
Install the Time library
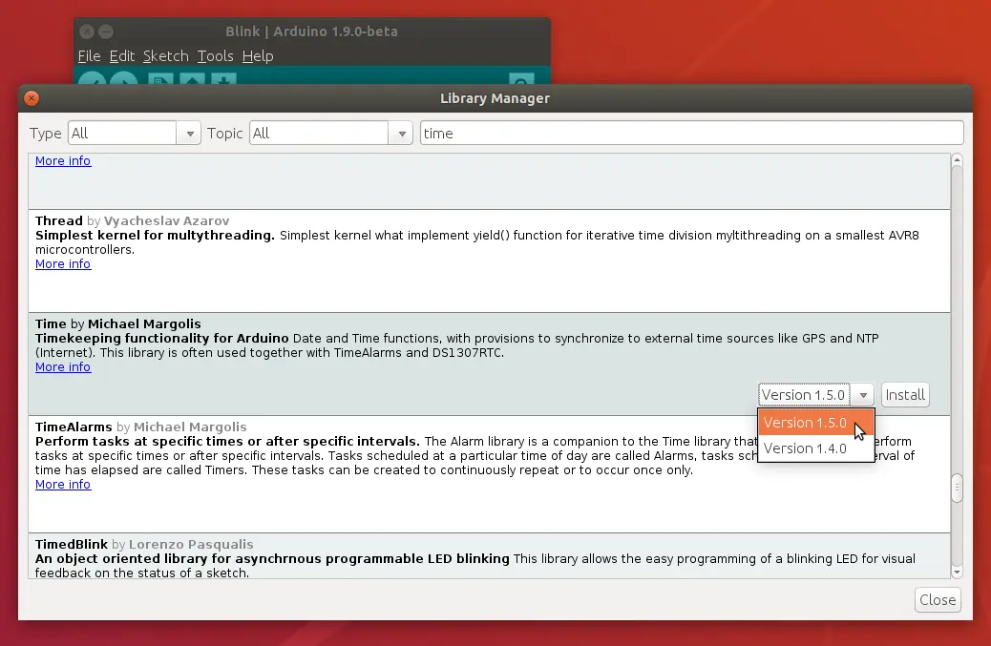click(904, 395)
